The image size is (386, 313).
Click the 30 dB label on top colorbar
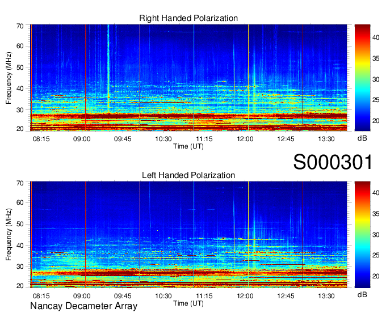[x=376, y=79]
